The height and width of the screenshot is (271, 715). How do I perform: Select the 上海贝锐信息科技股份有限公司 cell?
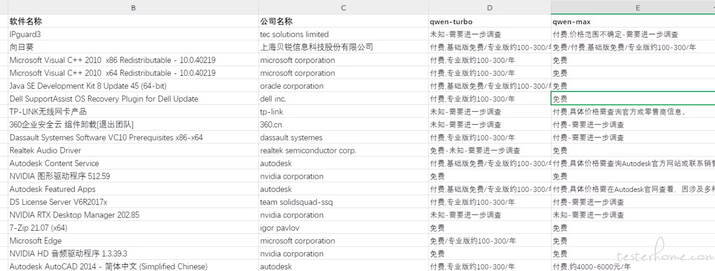tap(343, 47)
